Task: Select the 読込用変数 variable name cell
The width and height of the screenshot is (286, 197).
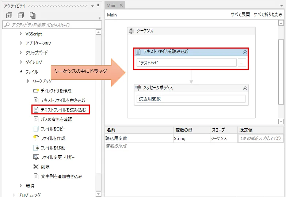Action: [x=140, y=139]
